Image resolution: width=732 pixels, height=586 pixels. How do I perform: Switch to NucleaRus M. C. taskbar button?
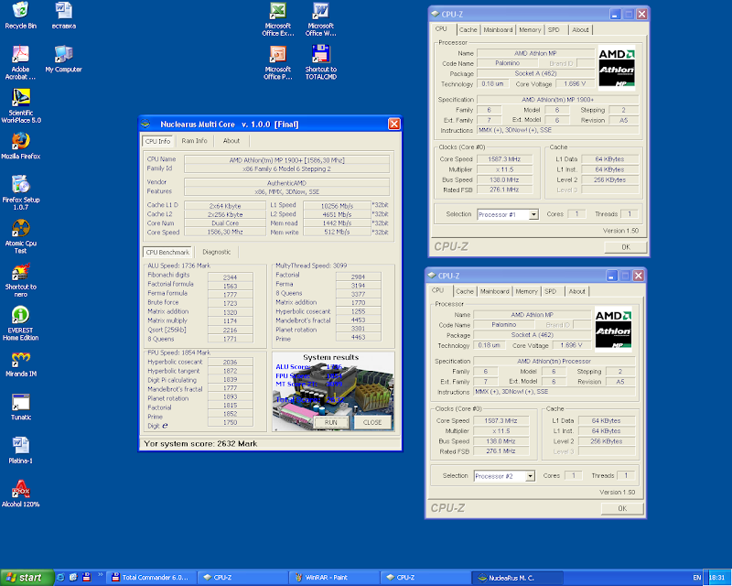[x=517, y=578]
